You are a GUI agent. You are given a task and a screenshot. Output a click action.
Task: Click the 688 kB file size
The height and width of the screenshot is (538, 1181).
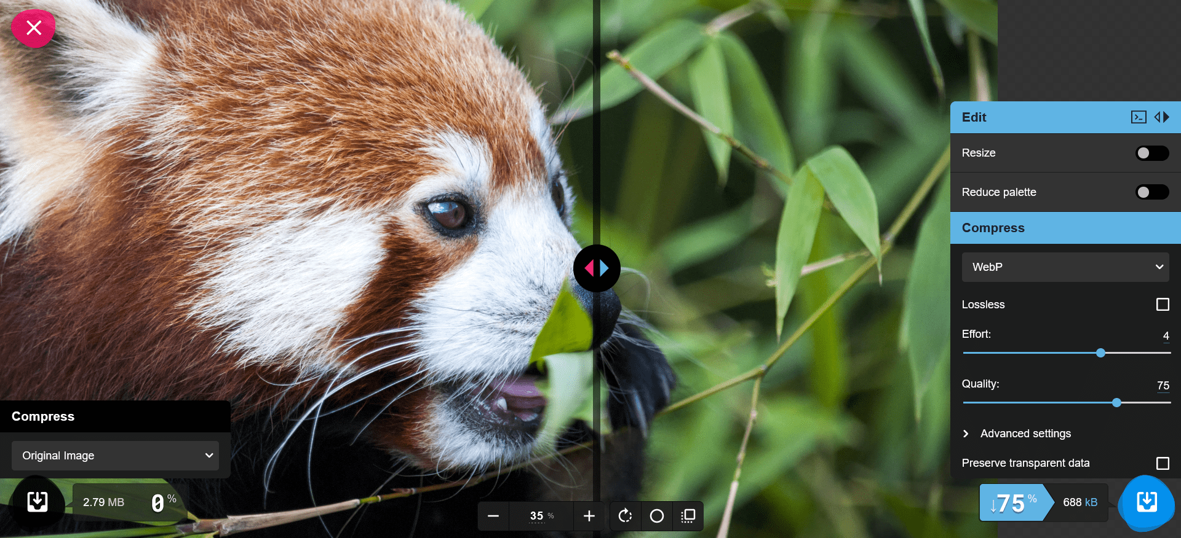pos(1080,502)
